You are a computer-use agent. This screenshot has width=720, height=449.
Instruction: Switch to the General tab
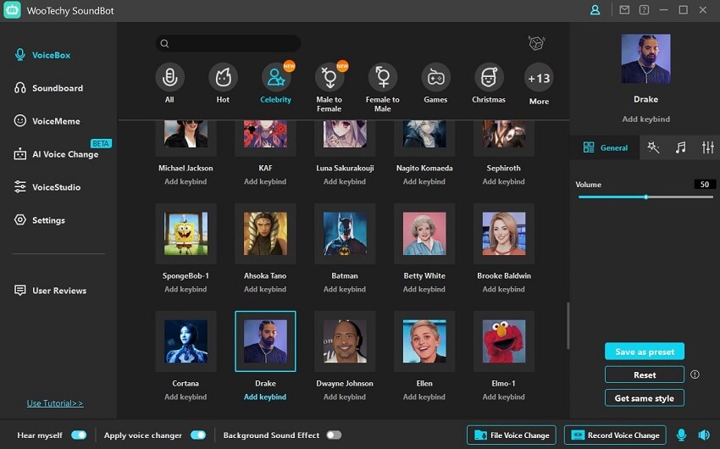[606, 147]
